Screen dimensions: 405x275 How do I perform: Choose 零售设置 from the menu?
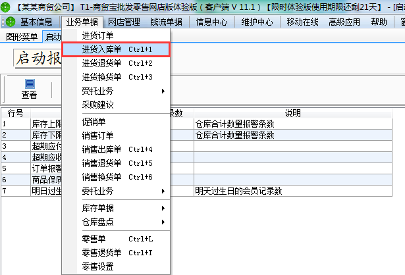116,266
